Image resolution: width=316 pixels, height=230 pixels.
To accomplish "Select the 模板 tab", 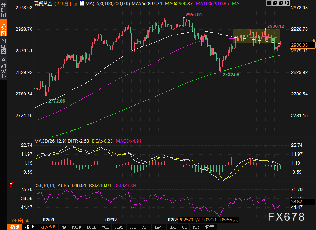I will point(29,227).
